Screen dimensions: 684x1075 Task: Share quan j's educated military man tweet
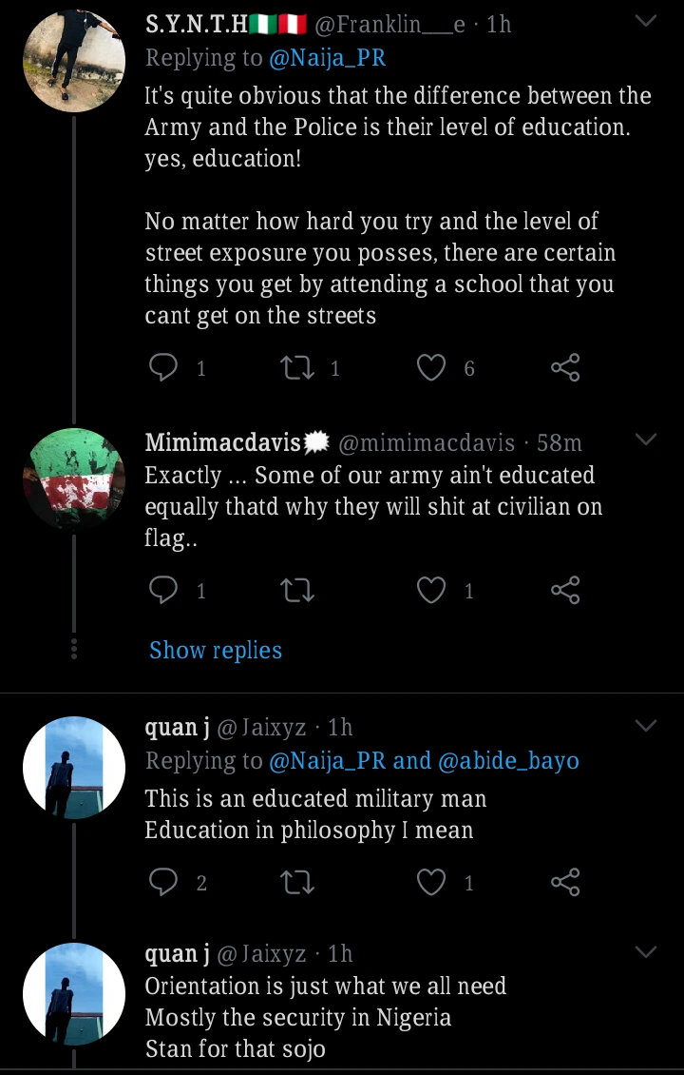(x=565, y=883)
